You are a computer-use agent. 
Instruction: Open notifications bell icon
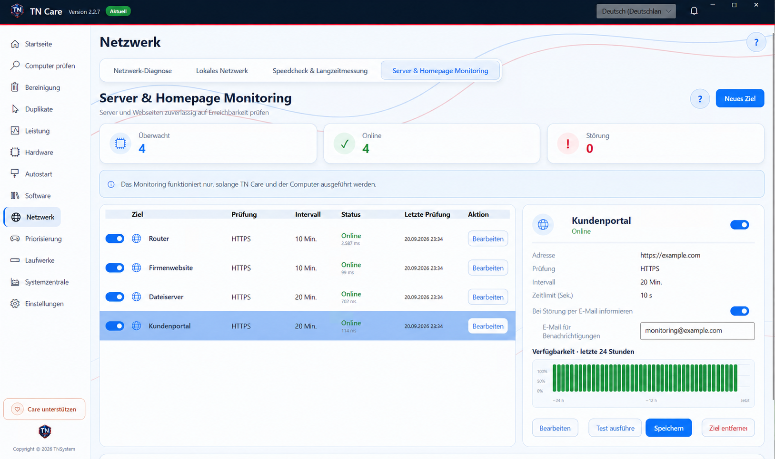(694, 11)
